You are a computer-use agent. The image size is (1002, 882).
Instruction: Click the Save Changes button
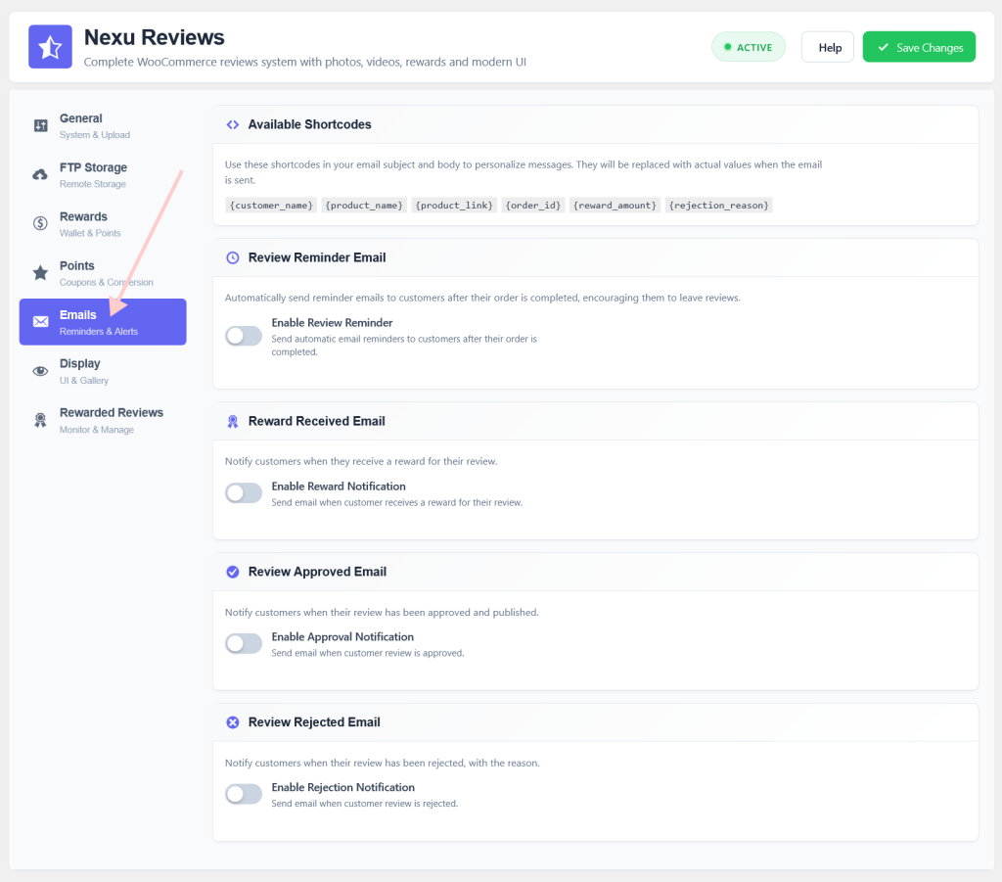pyautogui.click(x=919, y=47)
